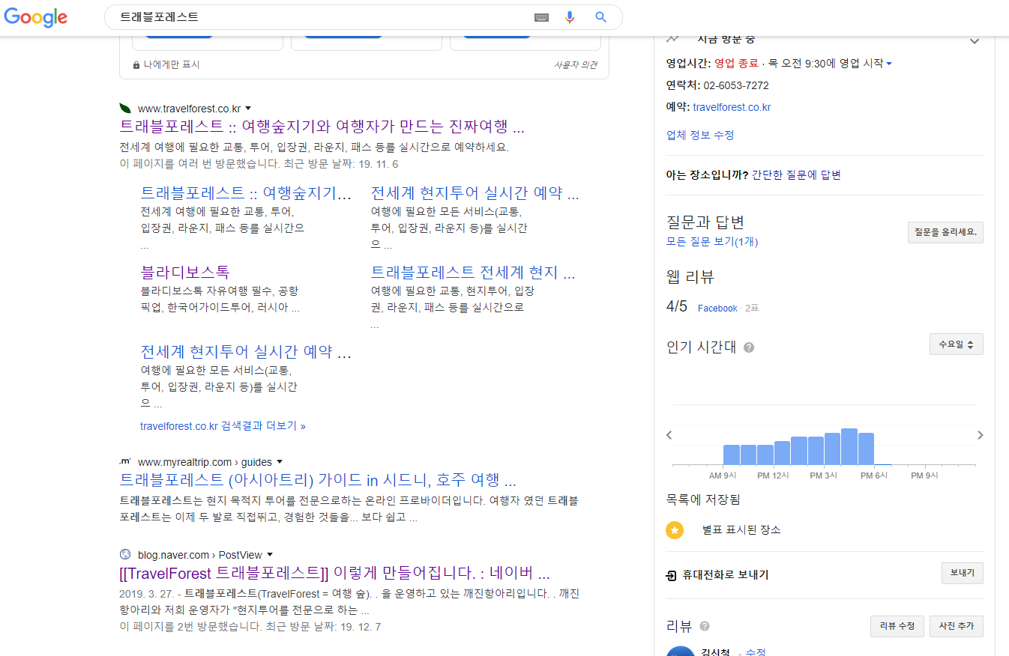Click the www.travelforest.co.kr URL text
The height and width of the screenshot is (656, 1009).
pos(189,109)
